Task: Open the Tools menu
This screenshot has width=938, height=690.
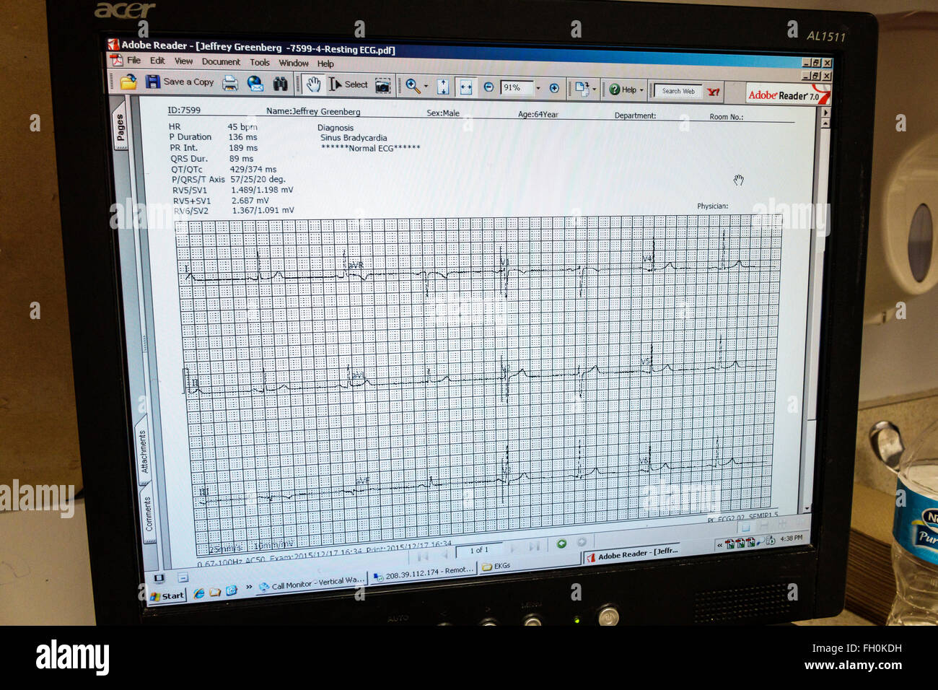Action: pos(260,63)
